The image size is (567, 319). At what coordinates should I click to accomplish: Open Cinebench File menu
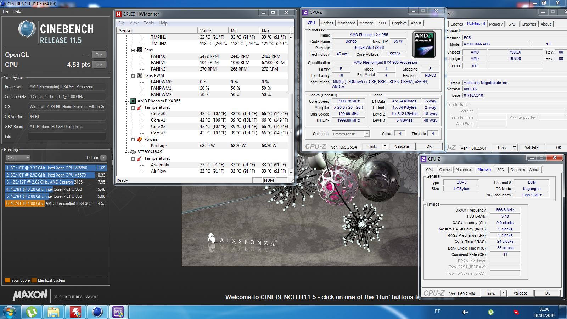[6, 11]
